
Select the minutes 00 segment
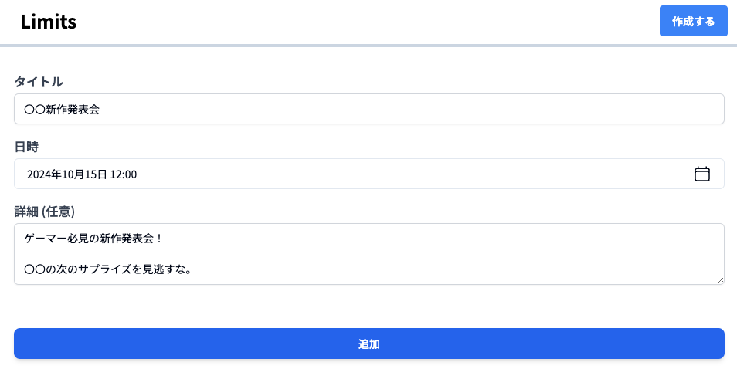tap(131, 174)
